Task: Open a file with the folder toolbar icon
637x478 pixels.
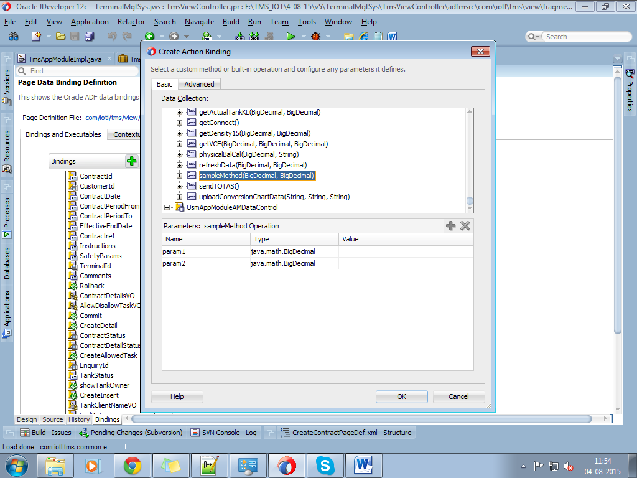Action: click(x=60, y=36)
